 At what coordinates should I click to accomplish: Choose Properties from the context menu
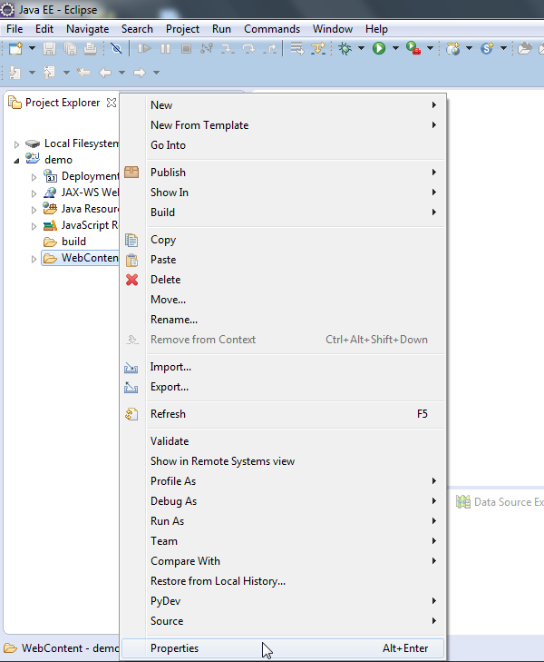(282, 648)
